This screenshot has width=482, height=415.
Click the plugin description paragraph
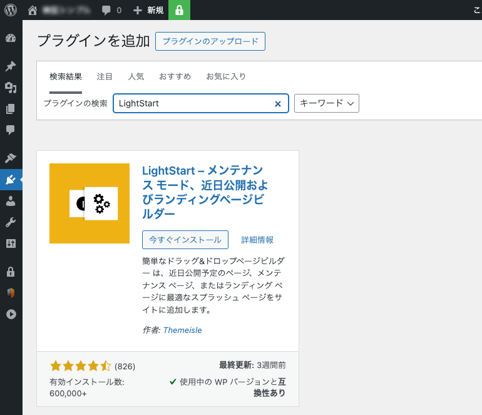pyautogui.click(x=213, y=285)
